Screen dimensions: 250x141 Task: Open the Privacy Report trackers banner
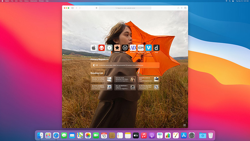[125, 65]
